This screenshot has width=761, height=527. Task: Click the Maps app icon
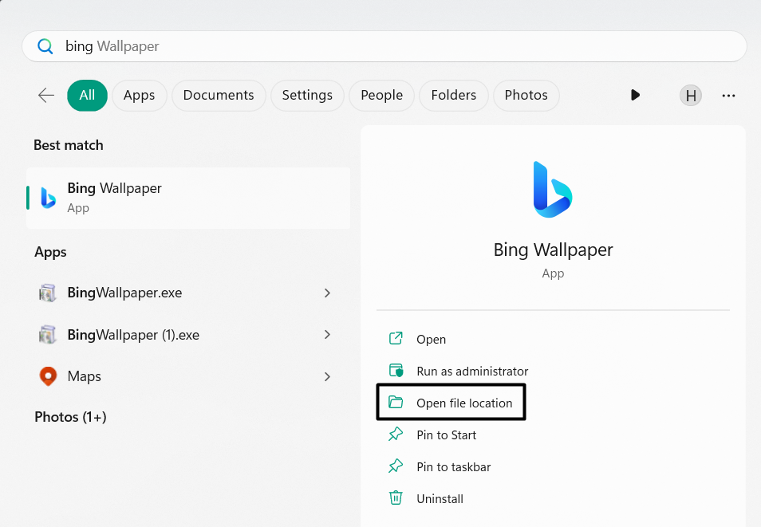coord(48,376)
